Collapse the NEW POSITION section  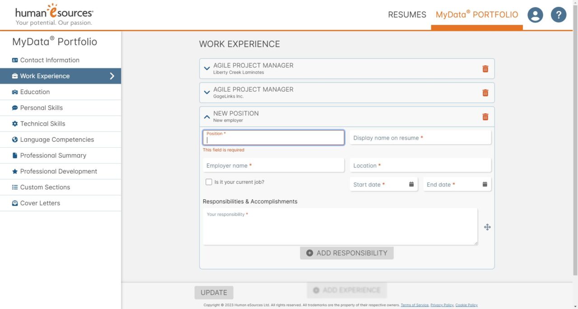[207, 116]
